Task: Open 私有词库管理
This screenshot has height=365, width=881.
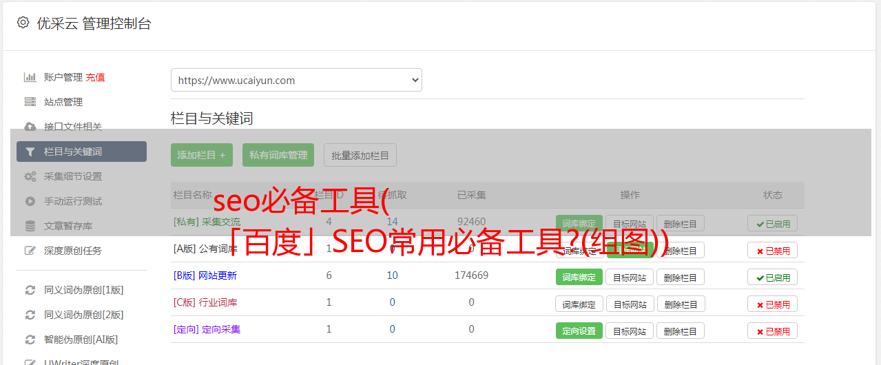Action: pyautogui.click(x=278, y=155)
